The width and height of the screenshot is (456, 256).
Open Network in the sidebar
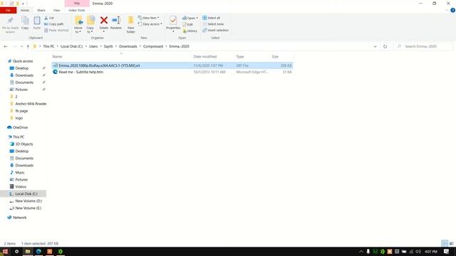[19, 218]
